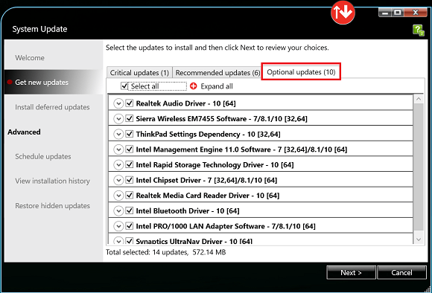Image resolution: width=432 pixels, height=293 pixels.
Task: Switch to Critical updates (1) tab
Action: 139,73
